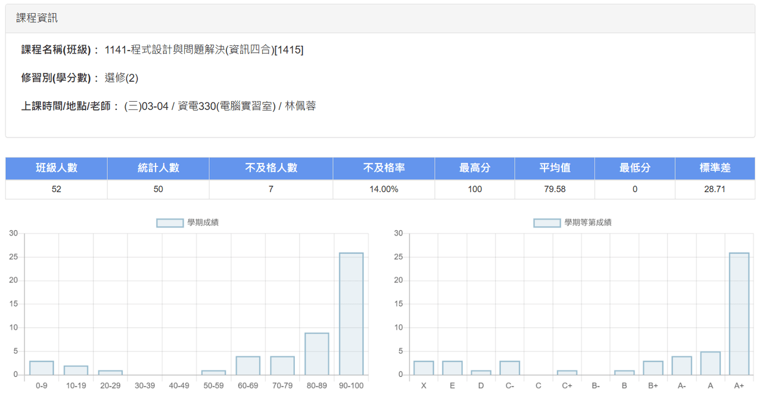Click the 修習別(學分數) field label
The height and width of the screenshot is (393, 762).
(x=61, y=78)
